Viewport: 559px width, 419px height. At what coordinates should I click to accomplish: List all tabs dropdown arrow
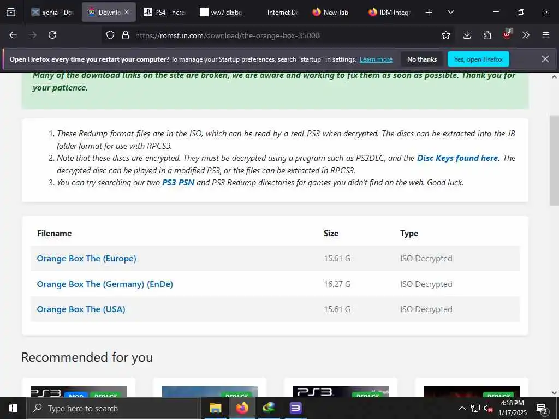pyautogui.click(x=450, y=13)
